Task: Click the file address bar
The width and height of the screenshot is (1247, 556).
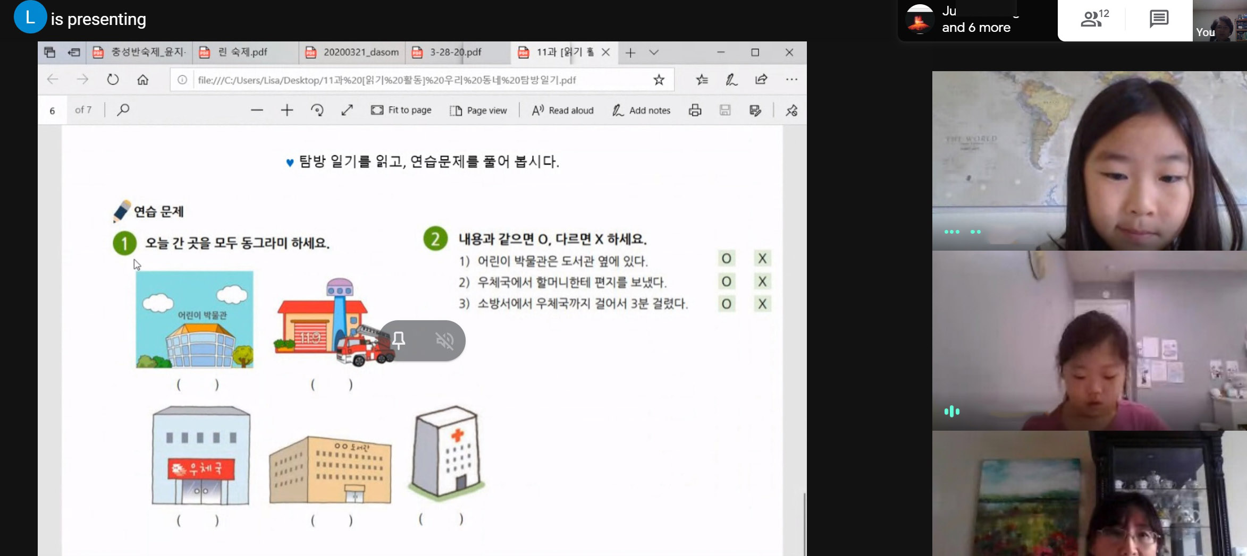Action: [415, 80]
